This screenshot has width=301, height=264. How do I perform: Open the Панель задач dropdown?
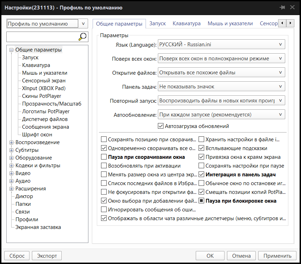(x=221, y=86)
